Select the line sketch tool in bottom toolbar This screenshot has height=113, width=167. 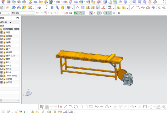pos(65,107)
